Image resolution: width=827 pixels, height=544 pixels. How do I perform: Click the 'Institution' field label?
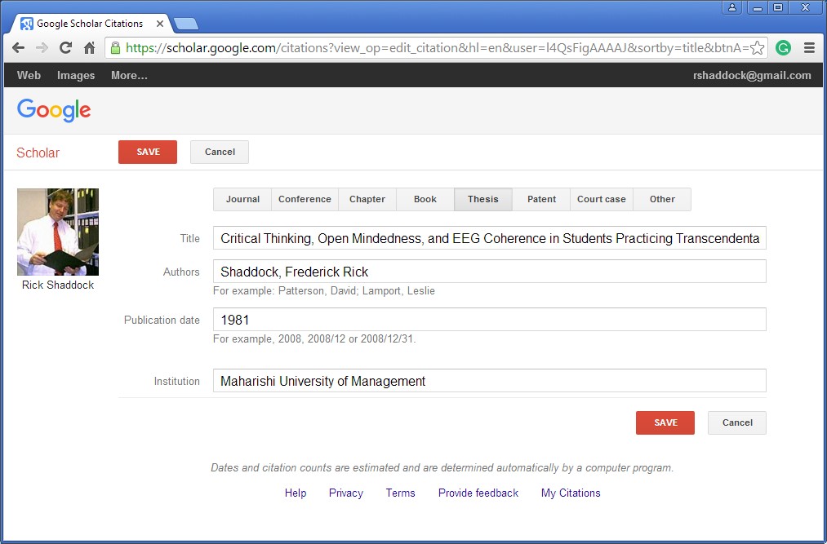point(176,381)
